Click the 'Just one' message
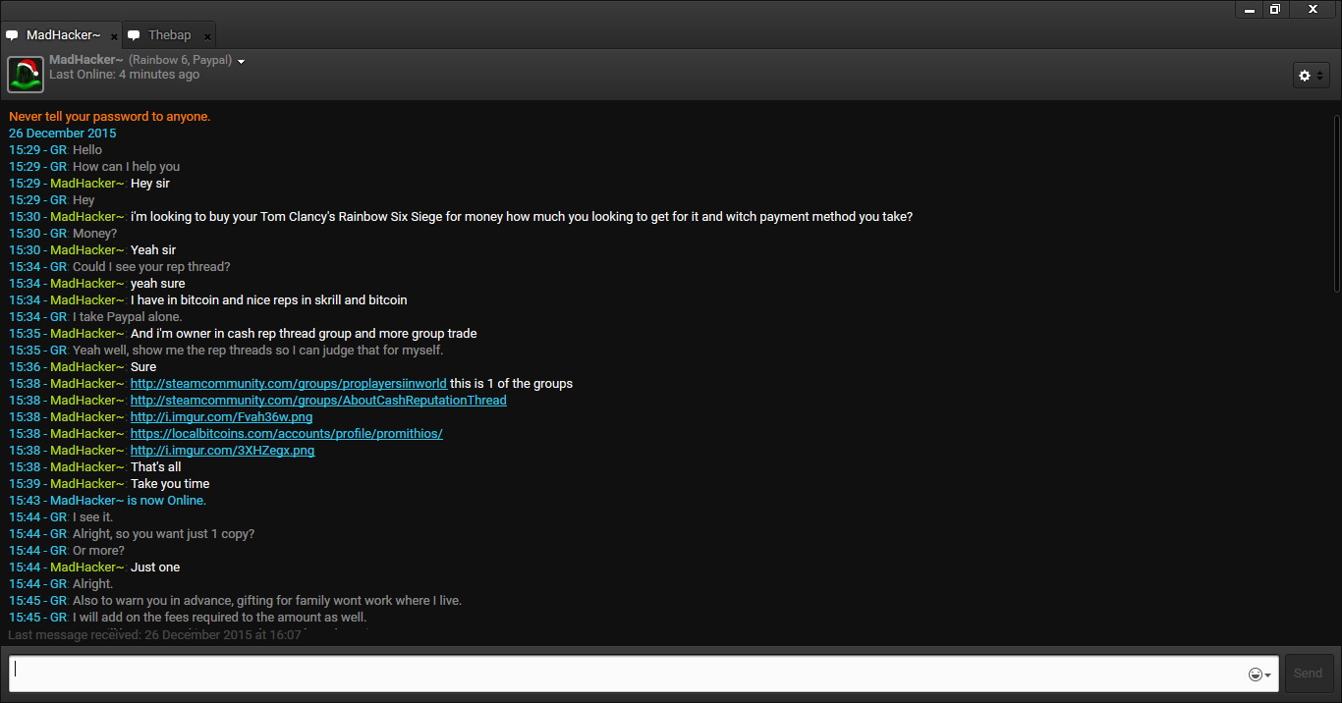This screenshot has width=1342, height=703. coord(155,568)
